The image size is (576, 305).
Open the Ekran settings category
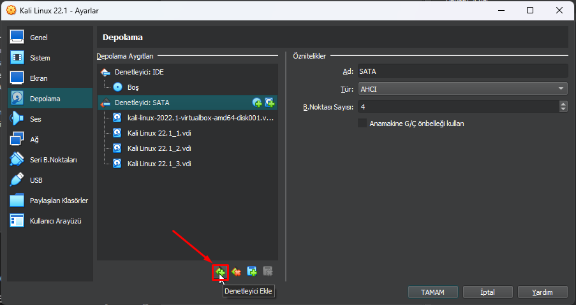[50, 78]
